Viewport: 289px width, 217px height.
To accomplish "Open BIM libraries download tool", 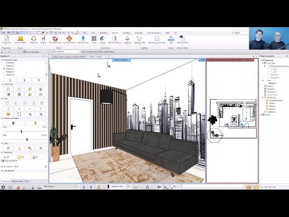I will (x=83, y=40).
